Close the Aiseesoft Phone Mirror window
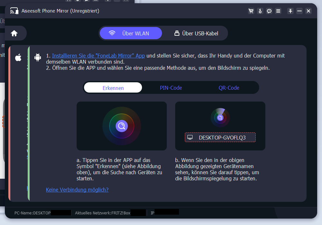The width and height of the screenshot is (322, 225). coord(308,11)
